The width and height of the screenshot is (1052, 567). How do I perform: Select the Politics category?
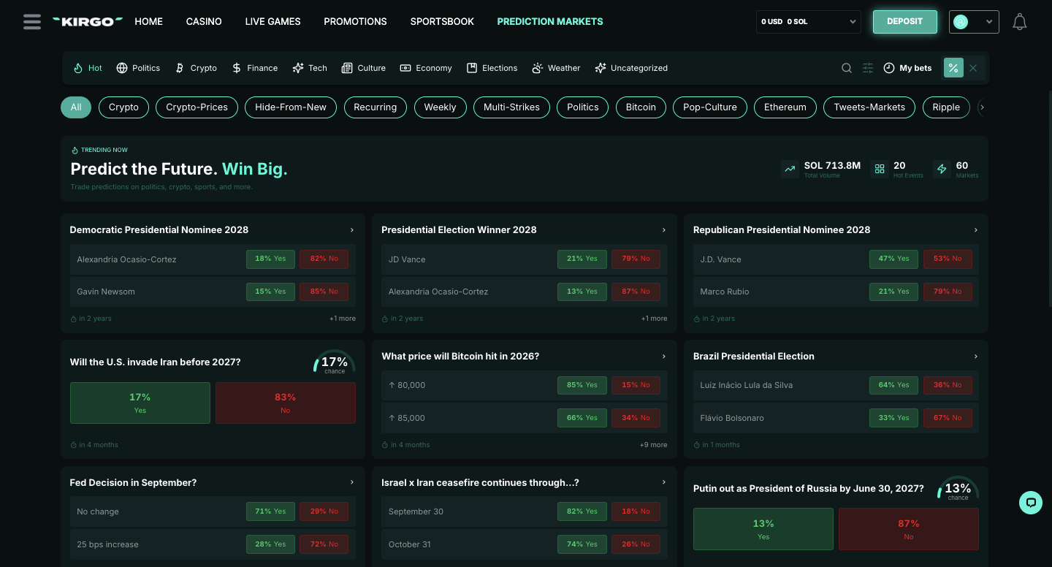138,68
